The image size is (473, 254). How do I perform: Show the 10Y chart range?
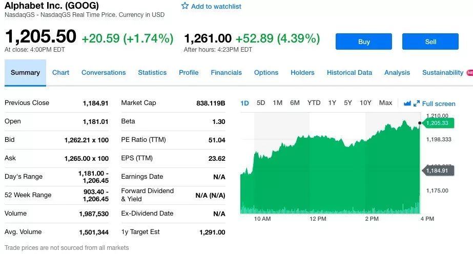tap(365, 103)
